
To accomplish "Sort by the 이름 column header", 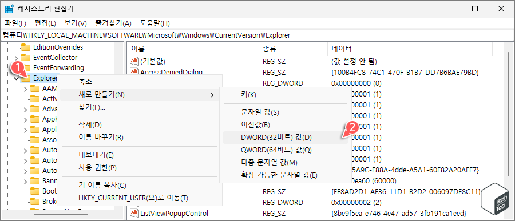I will (x=193, y=49).
